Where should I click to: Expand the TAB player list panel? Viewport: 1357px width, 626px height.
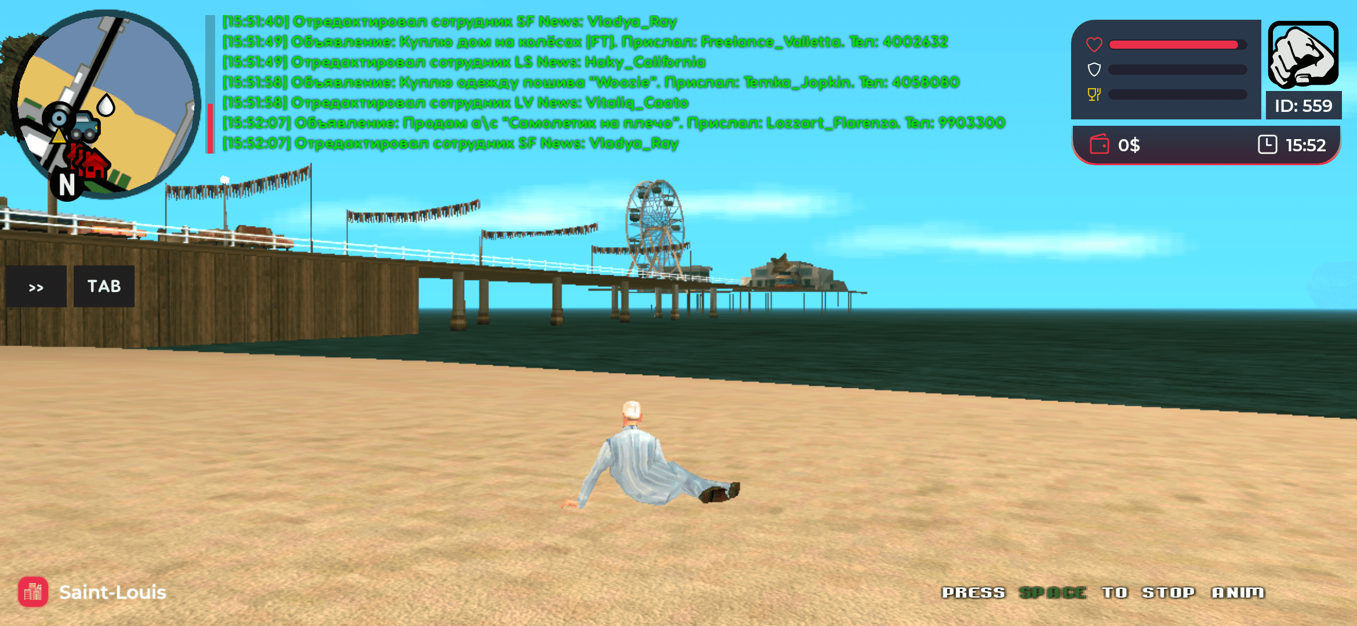tap(103, 285)
